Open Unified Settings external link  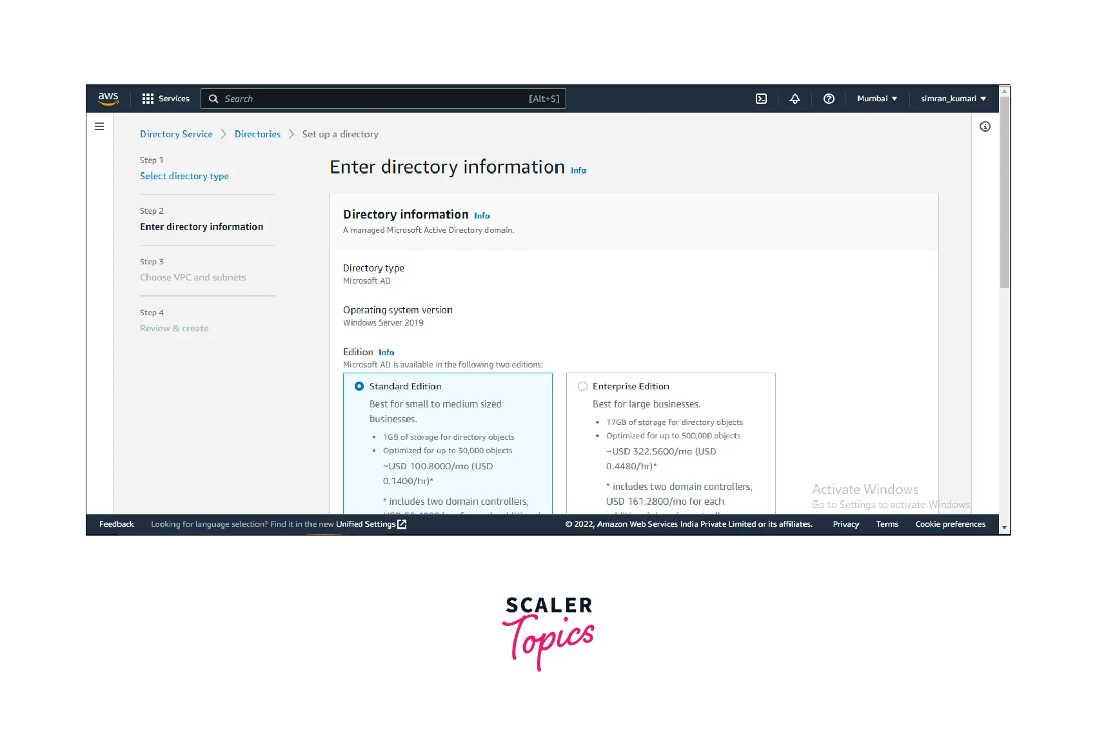point(371,524)
